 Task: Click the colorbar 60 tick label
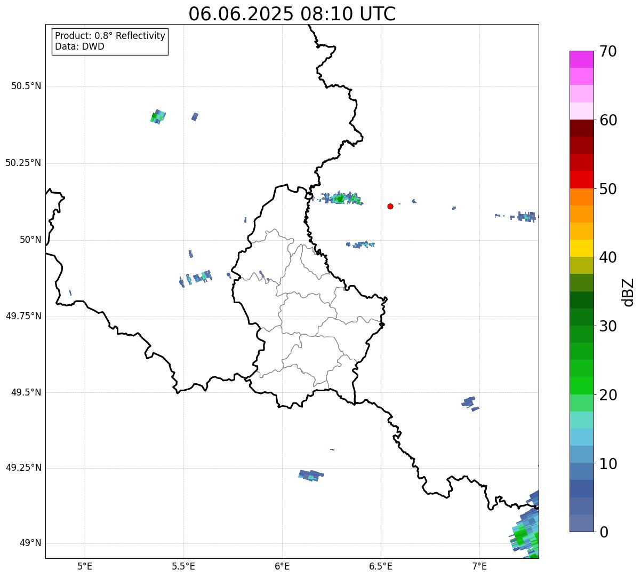coord(608,120)
